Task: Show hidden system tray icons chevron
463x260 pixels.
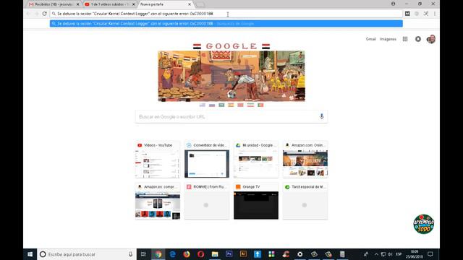Action: [x=376, y=254]
